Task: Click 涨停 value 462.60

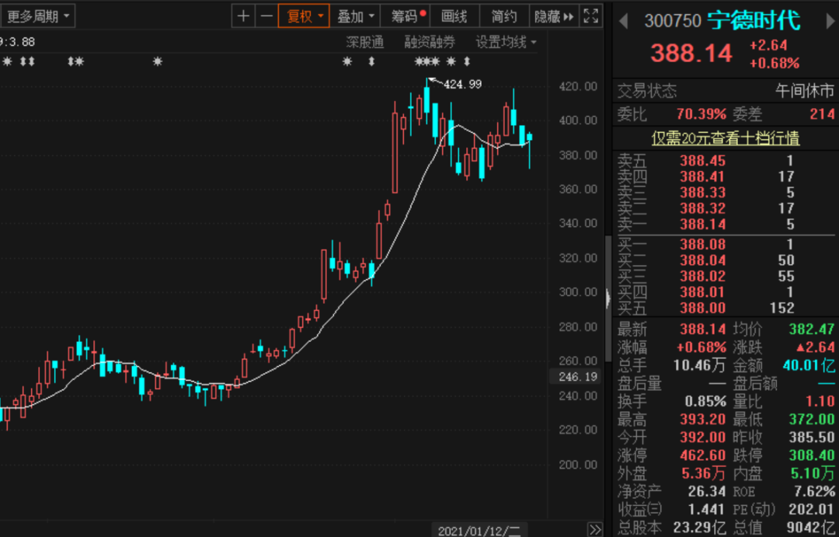Action: click(702, 455)
